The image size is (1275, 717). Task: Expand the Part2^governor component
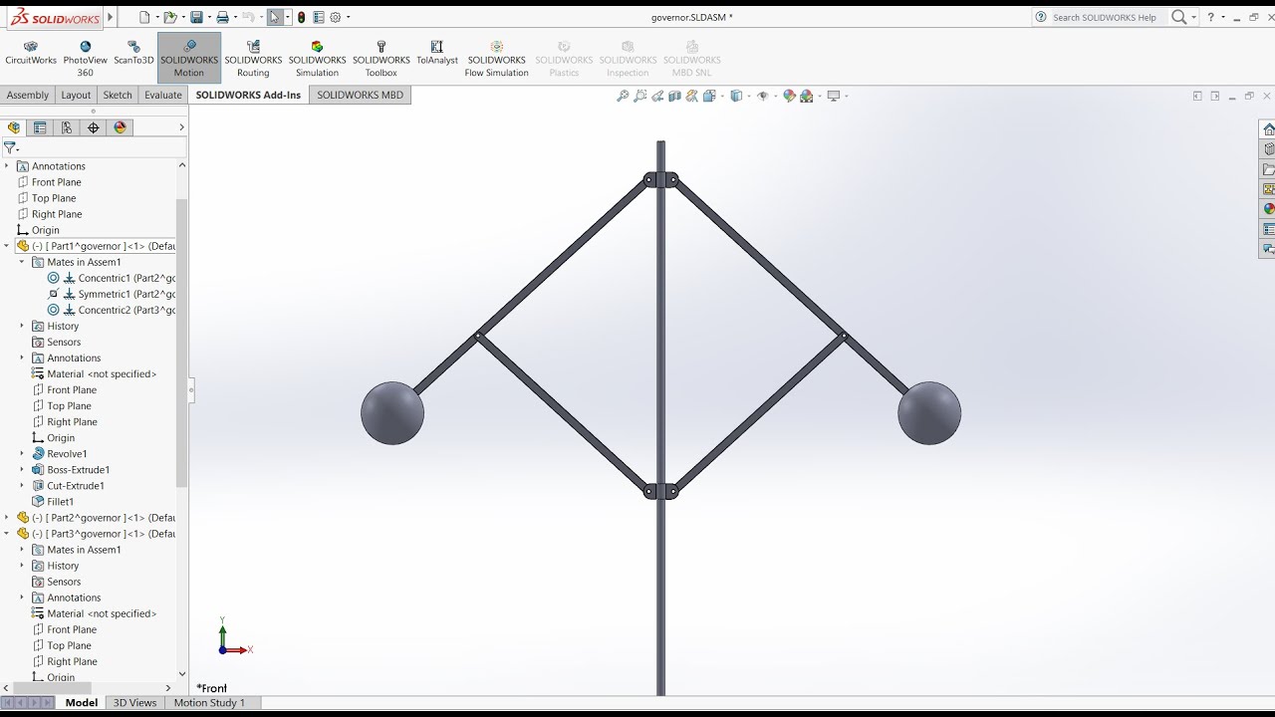pos(6,518)
